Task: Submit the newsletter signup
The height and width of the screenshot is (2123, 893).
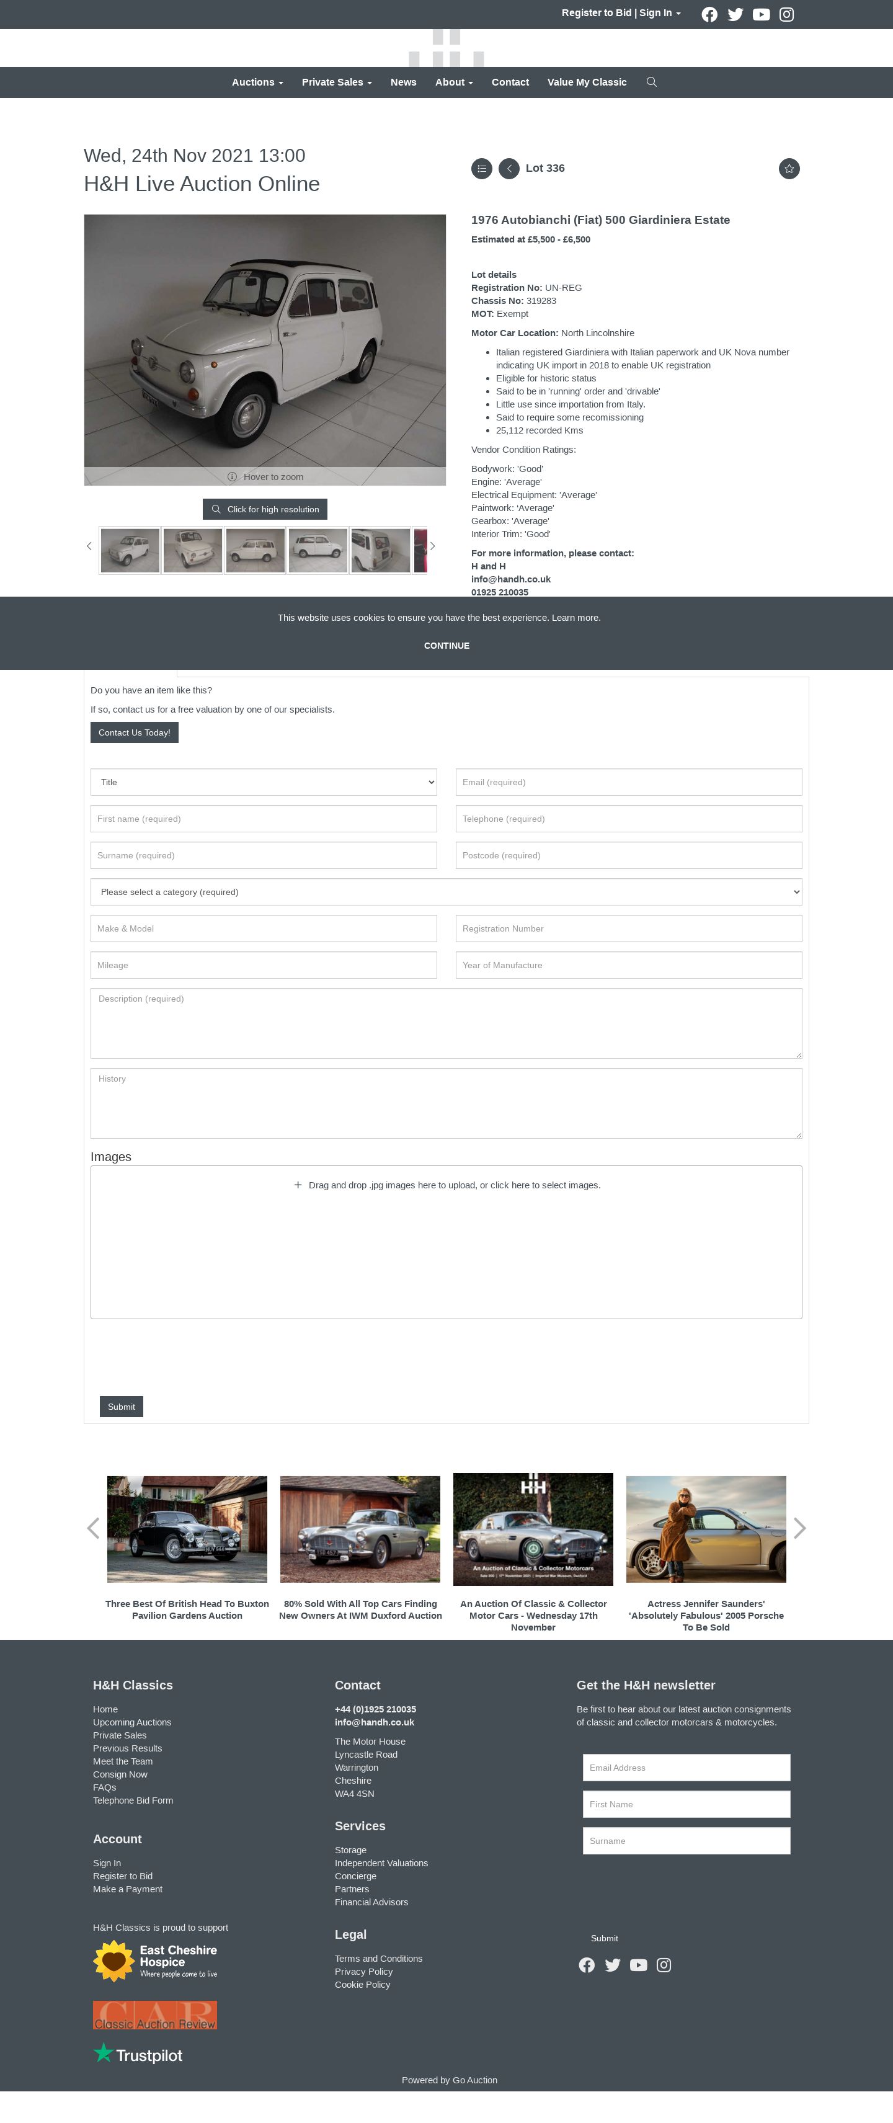Action: pos(604,1938)
